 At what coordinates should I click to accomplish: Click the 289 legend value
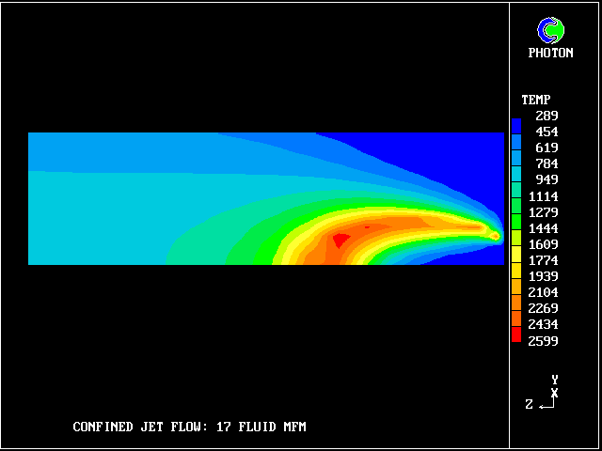pyautogui.click(x=547, y=116)
